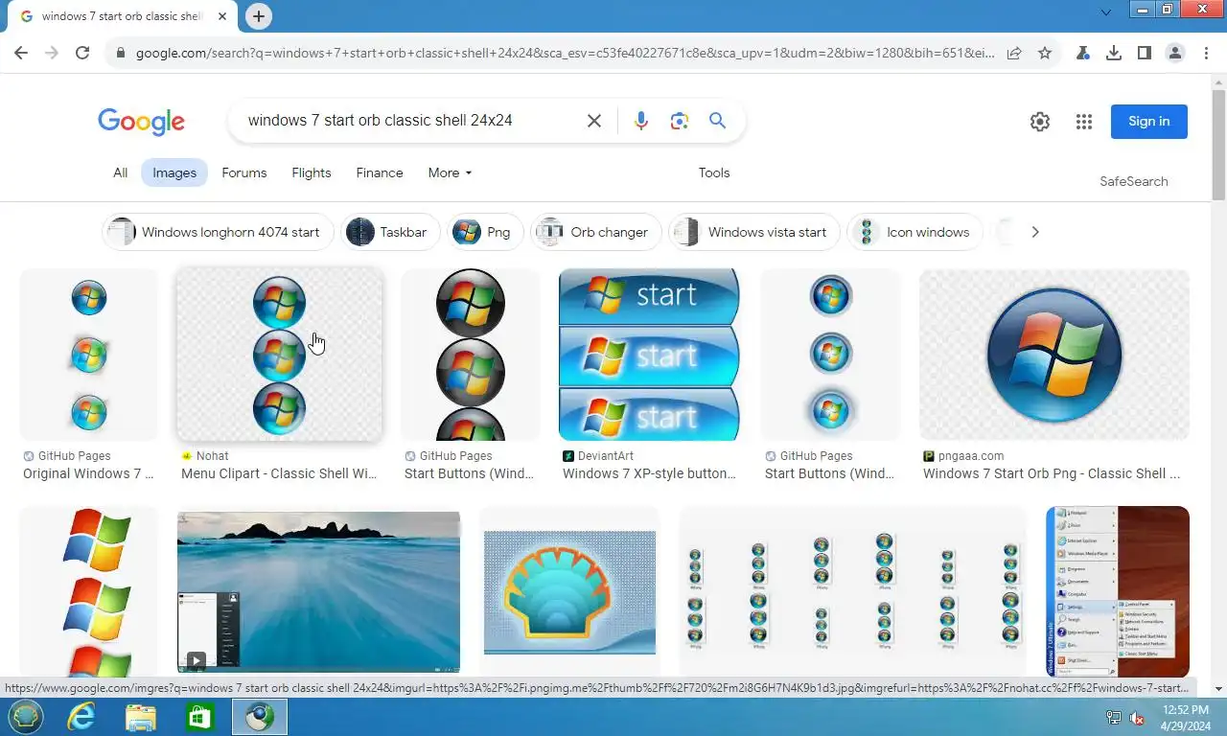
Task: Open the beach video thumbnail
Action: click(x=318, y=592)
